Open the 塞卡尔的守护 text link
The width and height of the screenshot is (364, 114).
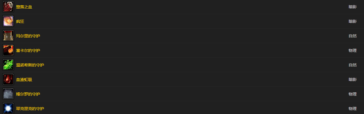(x=28, y=50)
